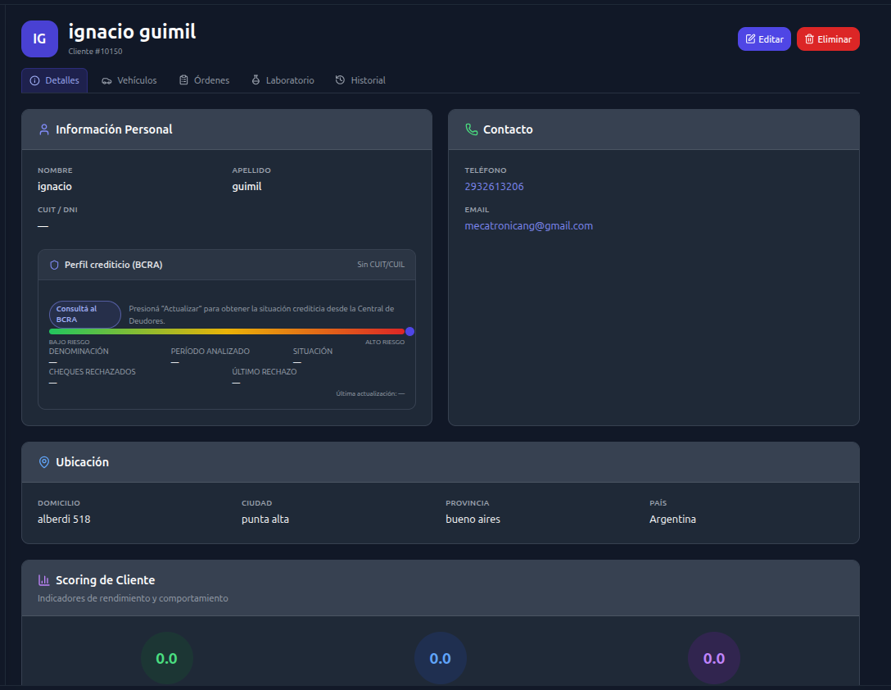
Task: Click the Consultá al BCRA pill
Action: pos(85,315)
